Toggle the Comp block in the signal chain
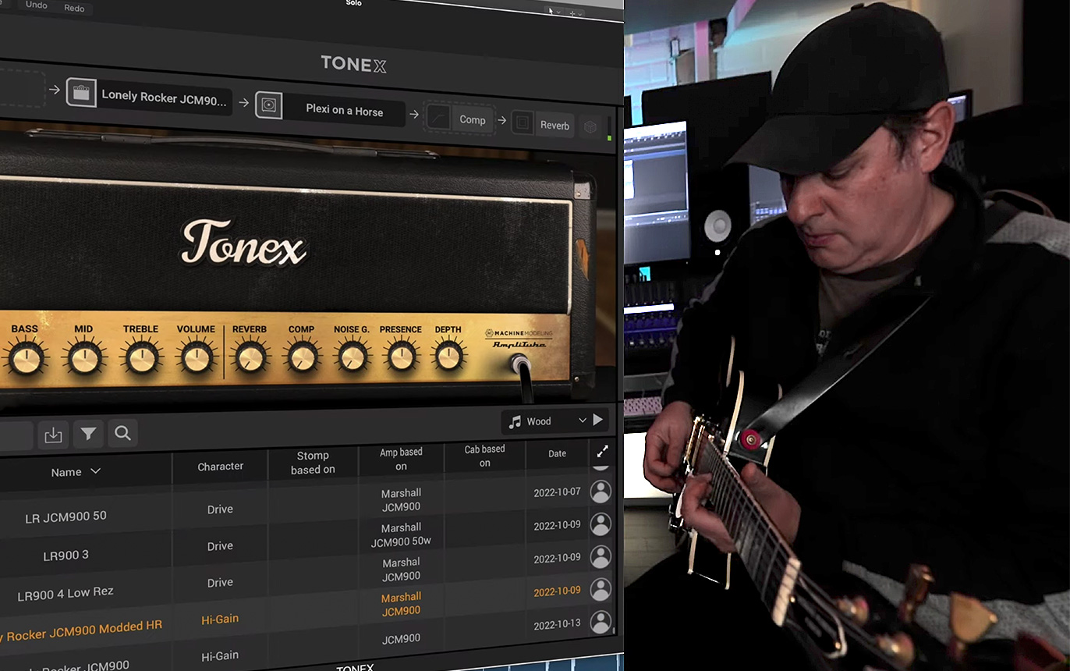Image resolution: width=1070 pixels, height=671 pixels. pos(460,119)
